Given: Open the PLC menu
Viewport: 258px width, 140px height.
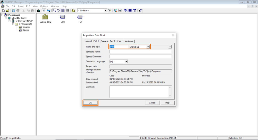Looking at the screenshot, I should click(x=28, y=6).
